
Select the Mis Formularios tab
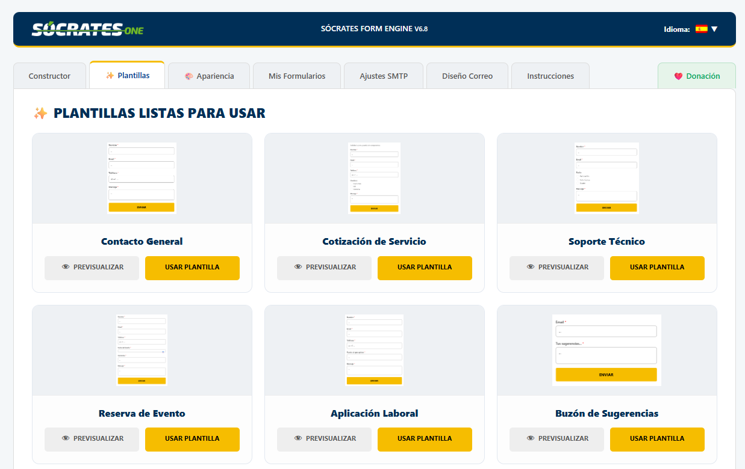tap(297, 76)
